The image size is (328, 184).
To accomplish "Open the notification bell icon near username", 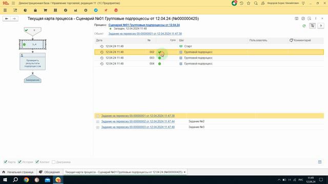I will (x=263, y=3).
